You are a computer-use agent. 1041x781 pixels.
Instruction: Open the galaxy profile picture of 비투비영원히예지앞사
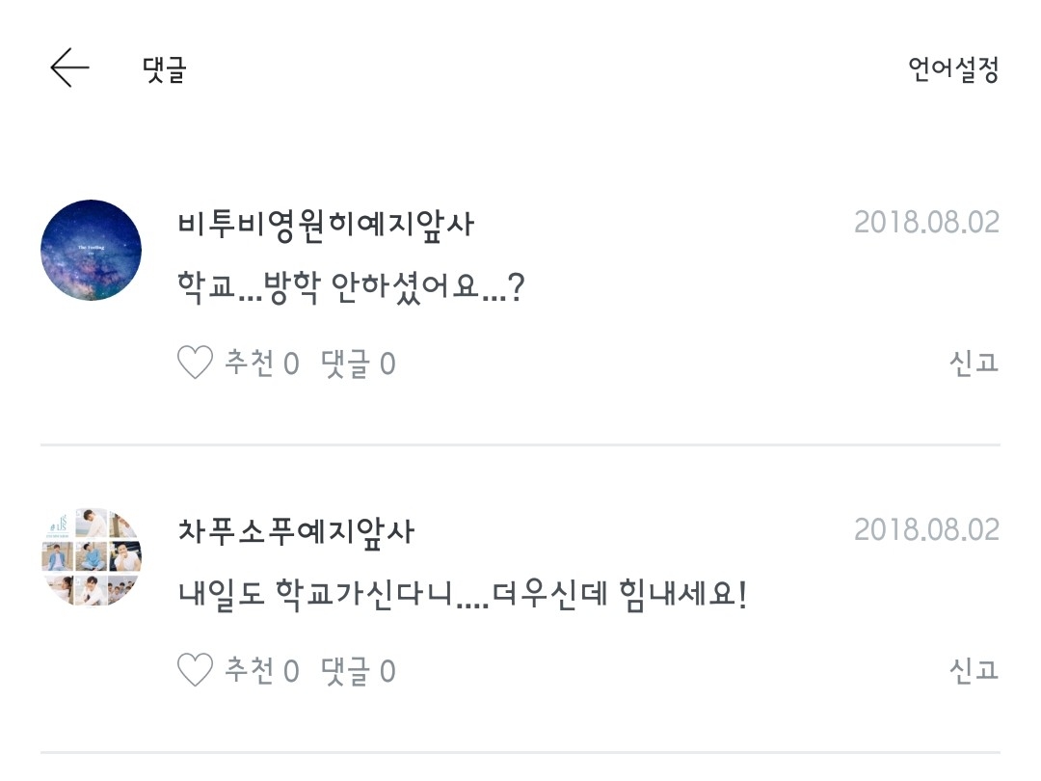pos(92,250)
